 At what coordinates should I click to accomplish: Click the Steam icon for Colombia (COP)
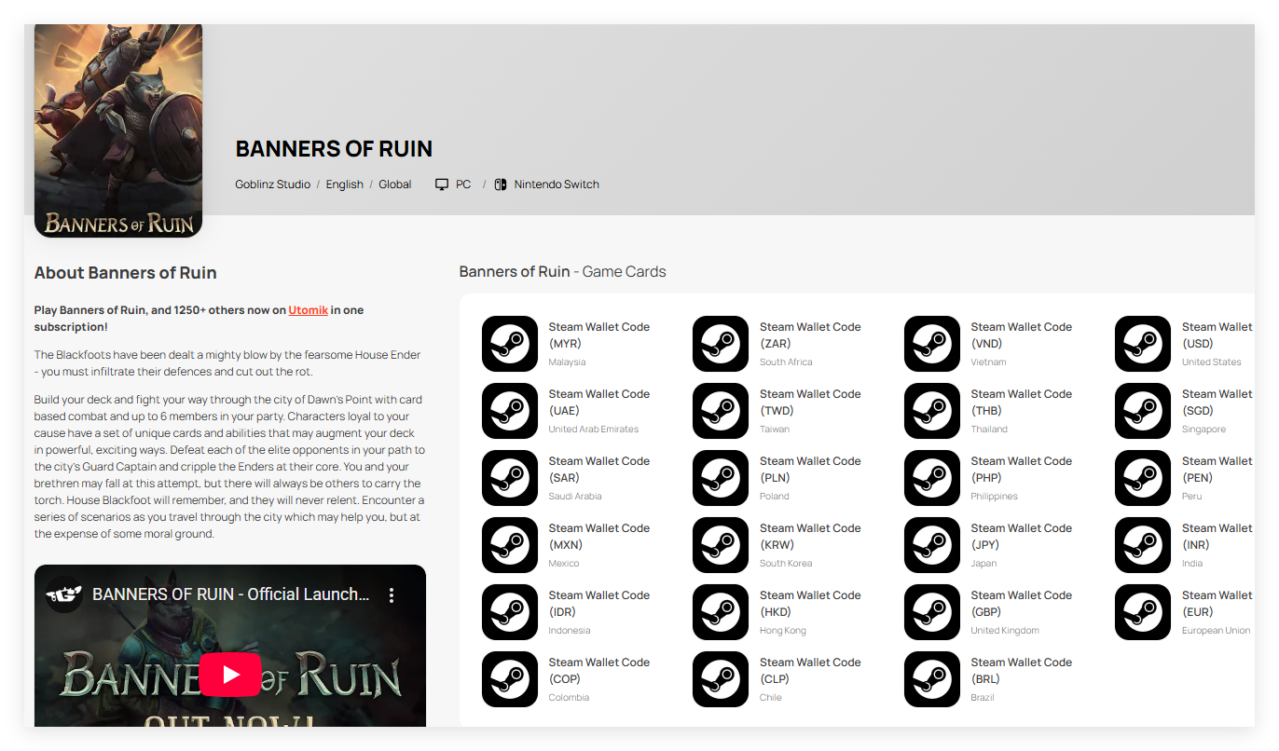click(510, 679)
